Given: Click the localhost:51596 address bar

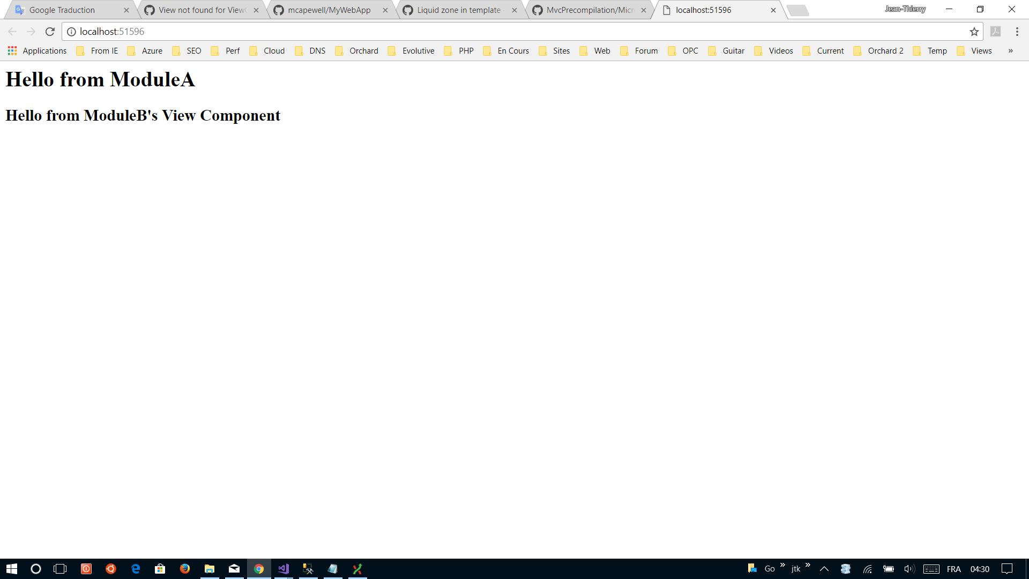Looking at the screenshot, I should 482,32.
